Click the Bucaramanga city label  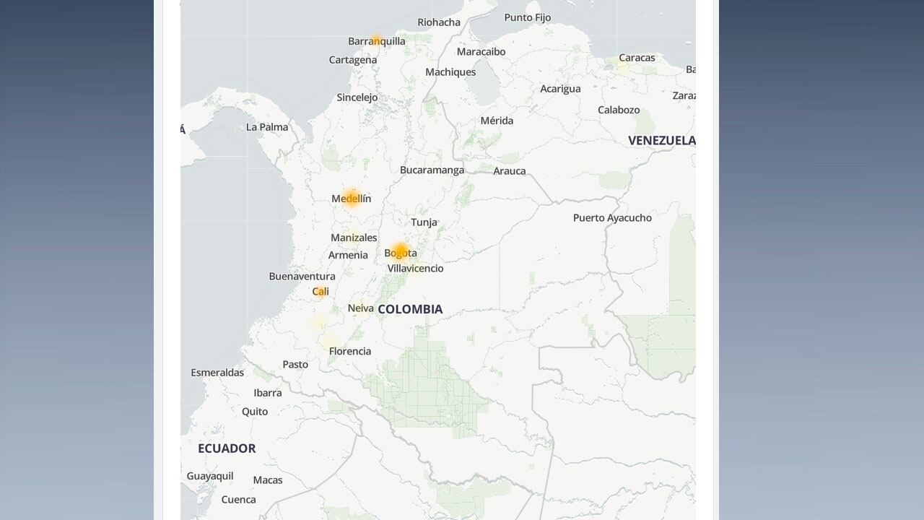pyautogui.click(x=432, y=169)
